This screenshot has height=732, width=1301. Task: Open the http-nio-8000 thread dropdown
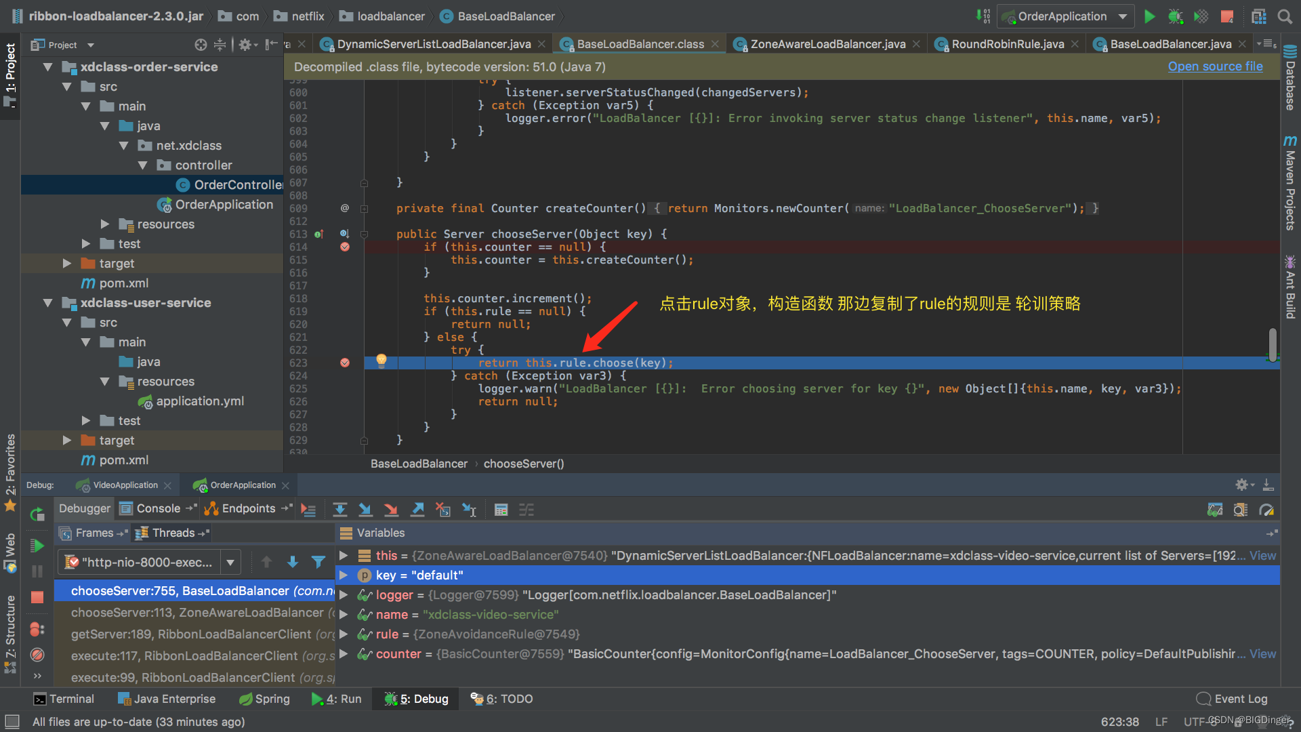230,562
